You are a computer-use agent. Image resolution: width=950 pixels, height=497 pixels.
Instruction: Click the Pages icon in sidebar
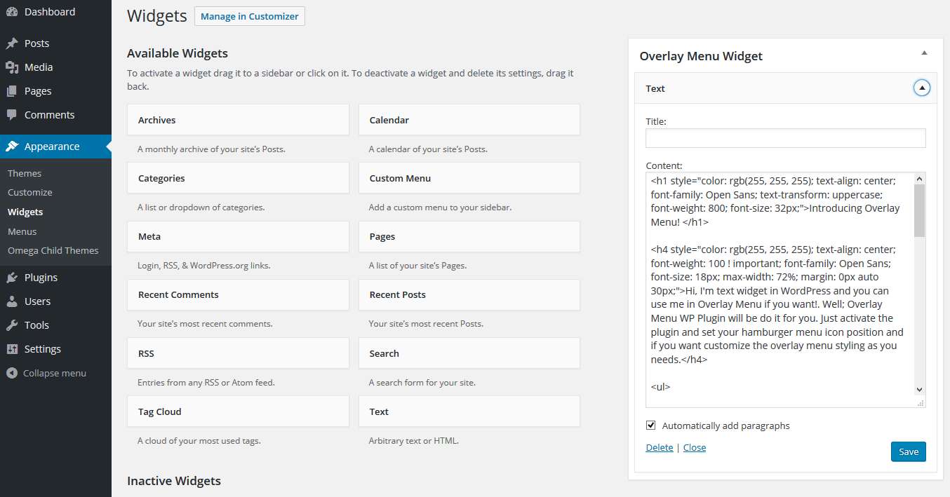click(12, 91)
